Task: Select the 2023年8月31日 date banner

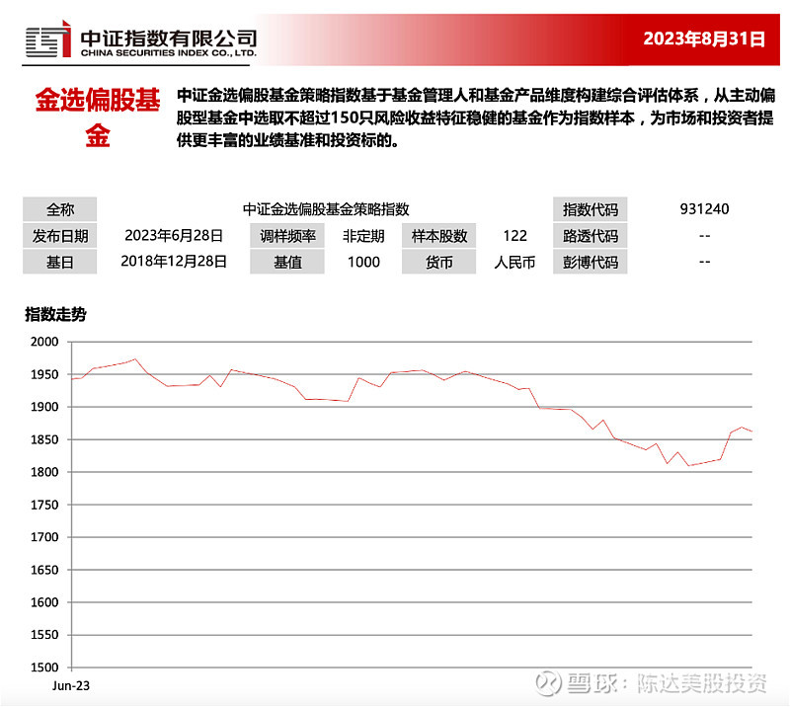Action: (704, 39)
